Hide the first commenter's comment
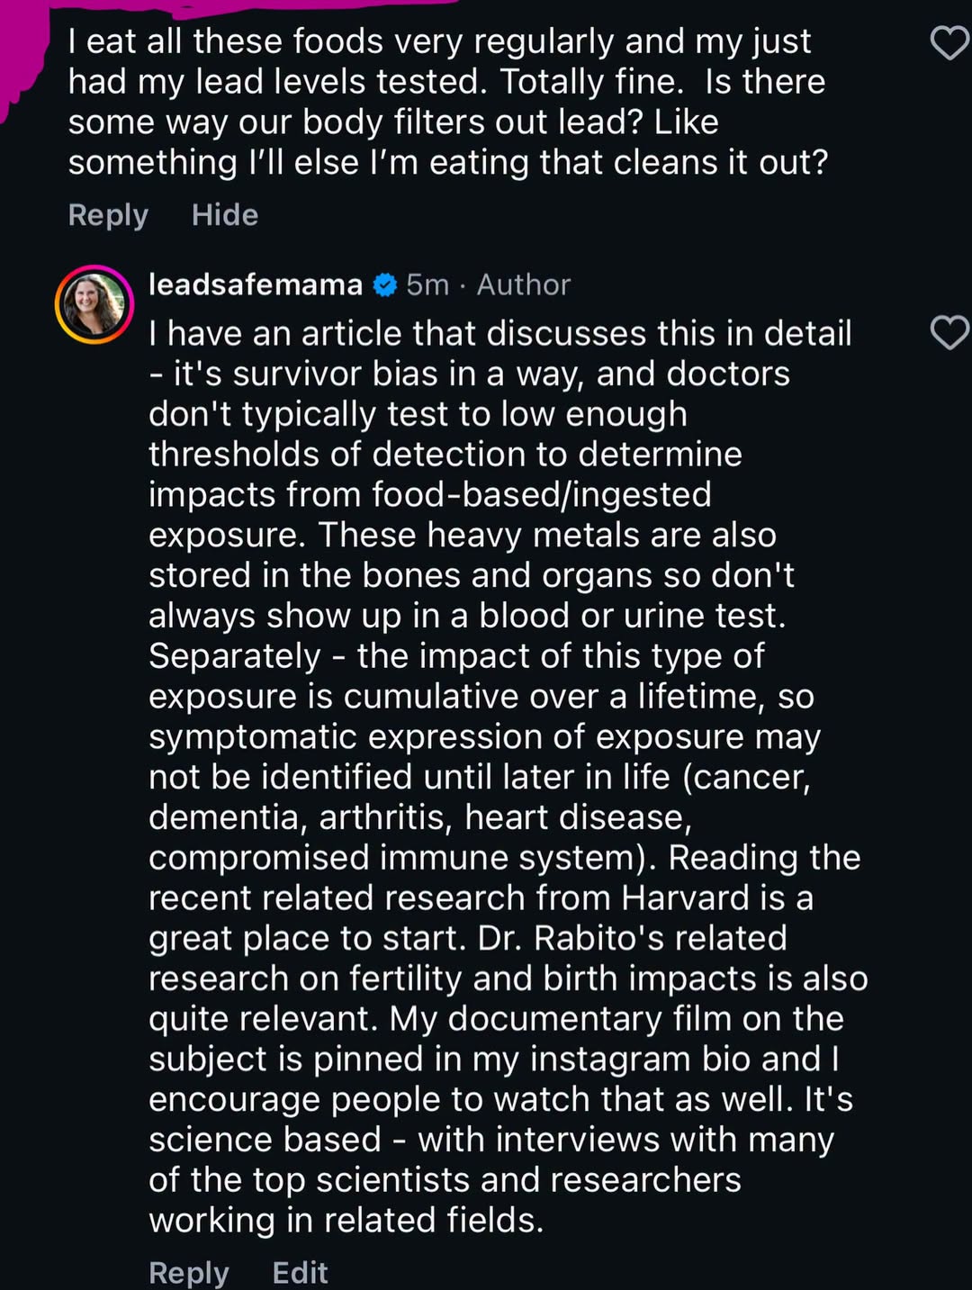Screen dimensions: 972x1290 [225, 215]
